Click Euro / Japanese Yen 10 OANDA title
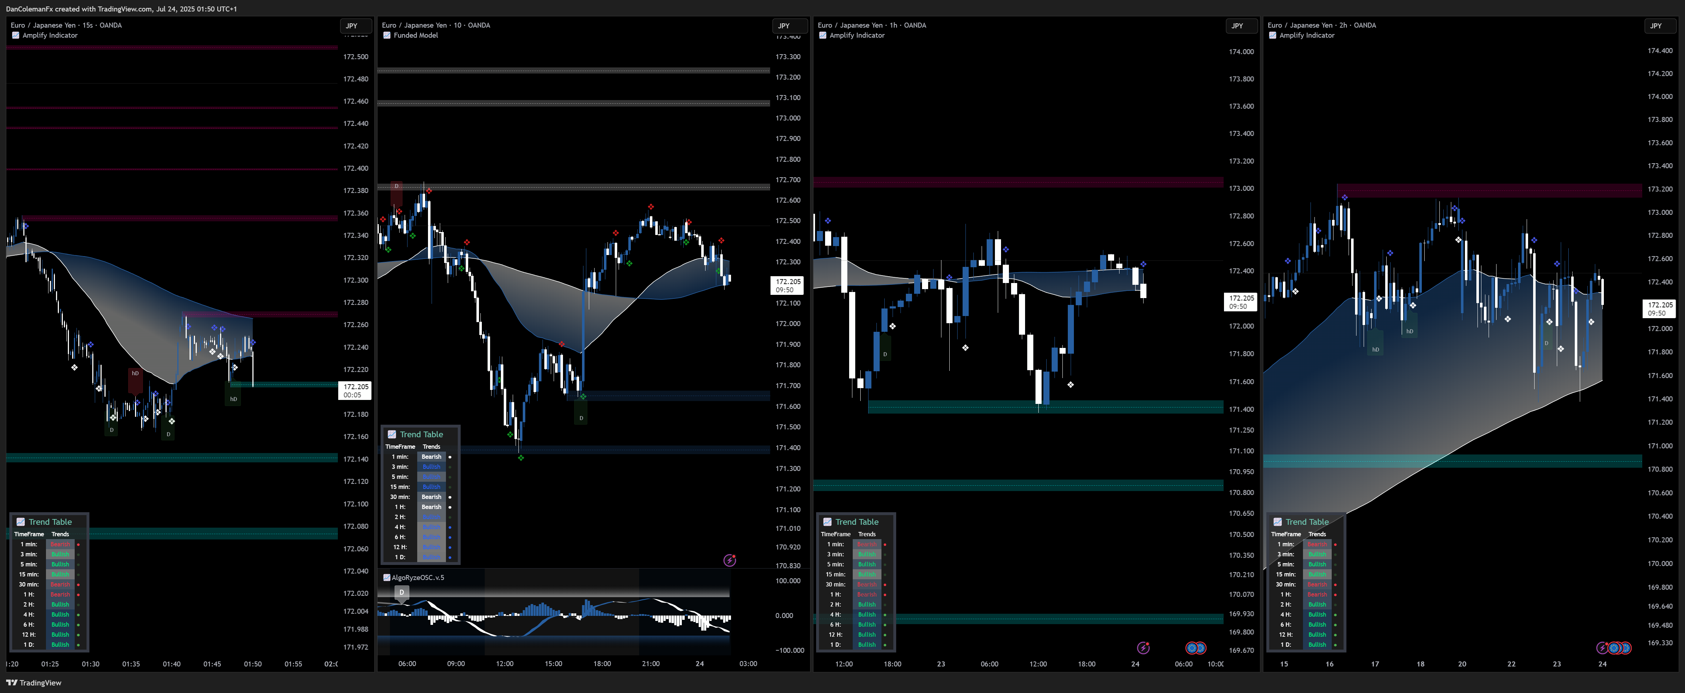This screenshot has width=1685, height=693. [436, 25]
